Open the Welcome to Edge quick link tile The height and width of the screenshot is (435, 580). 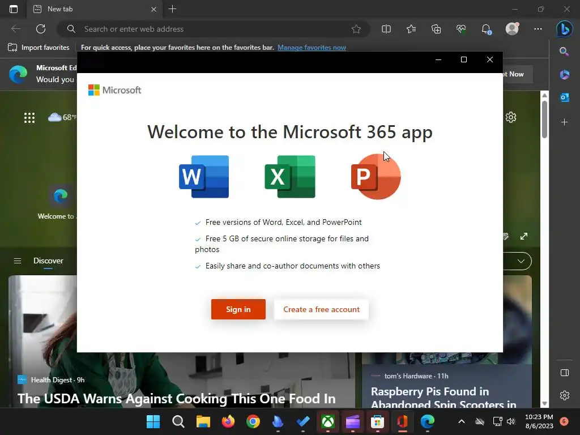(60, 203)
